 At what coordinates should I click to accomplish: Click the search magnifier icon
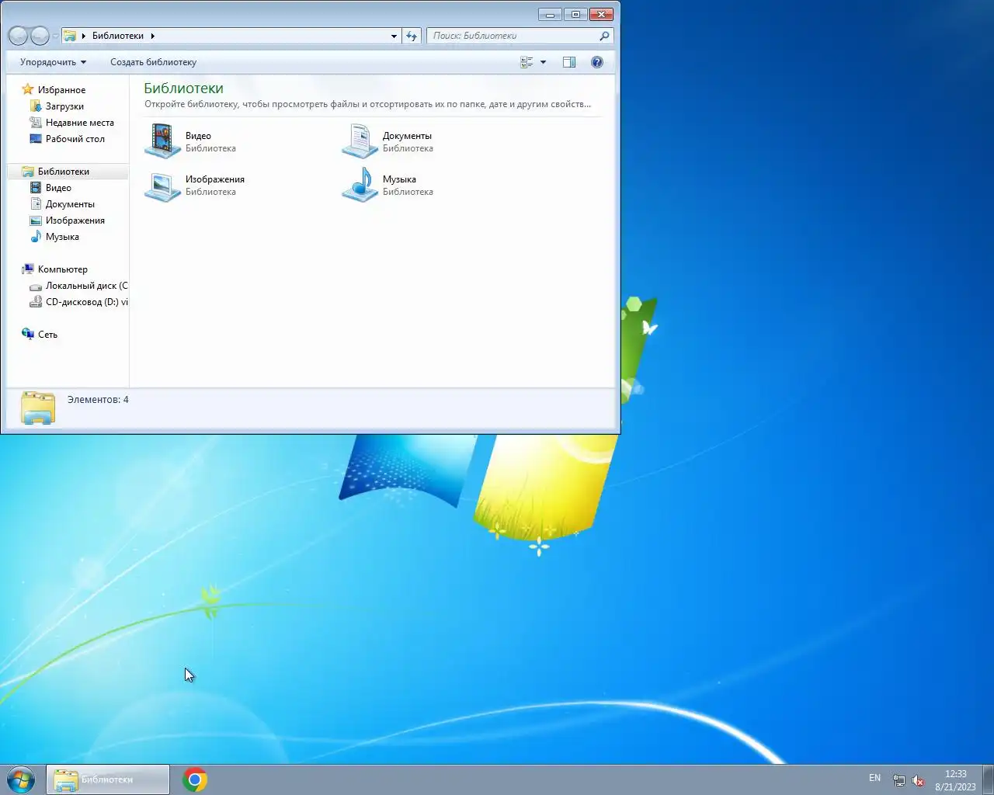point(604,36)
